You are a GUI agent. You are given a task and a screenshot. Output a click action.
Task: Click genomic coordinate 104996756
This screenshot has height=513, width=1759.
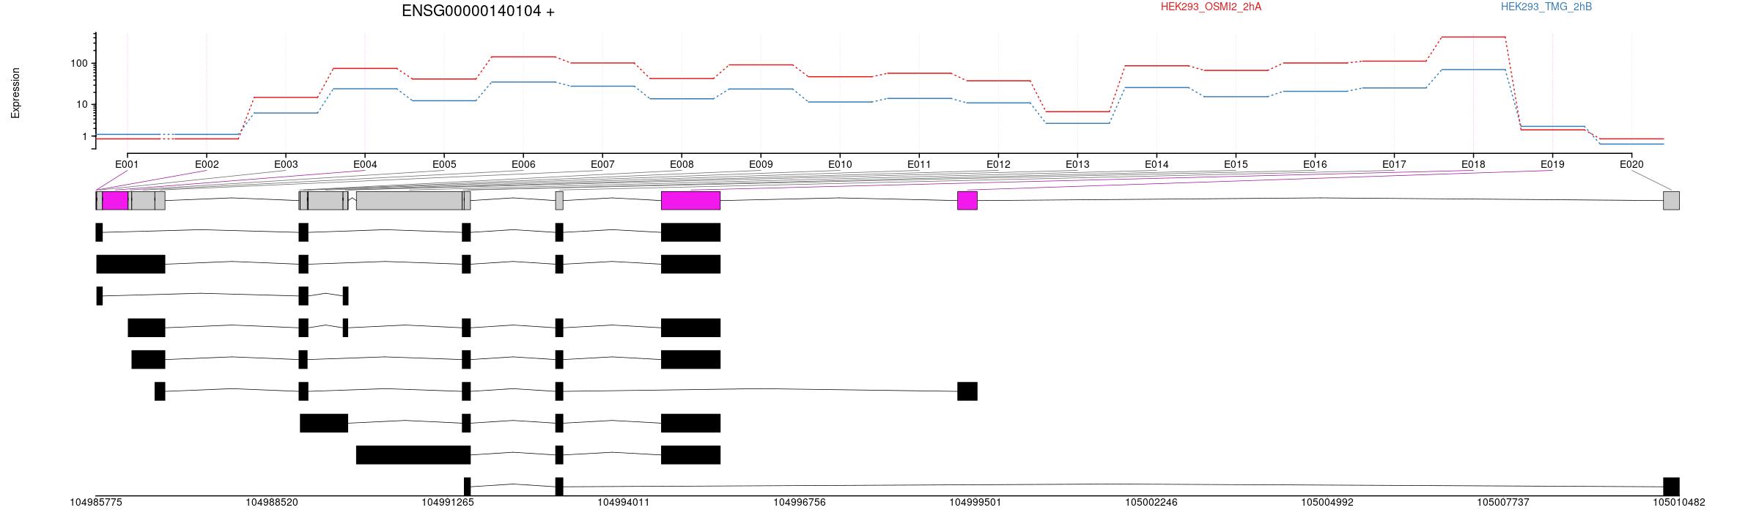pos(800,503)
